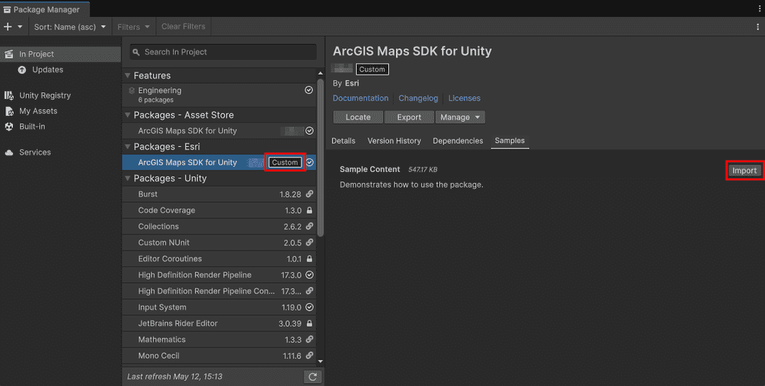Select the Mathematics package
765x386 pixels.
(x=219, y=340)
